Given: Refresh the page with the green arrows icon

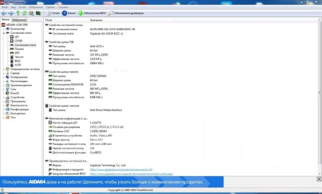Looking at the screenshot, I should (25, 13).
